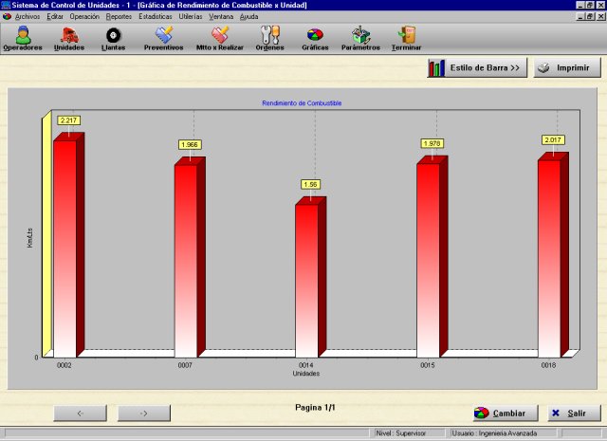
Task: Go to previous page arrow button
Action: tap(80, 413)
